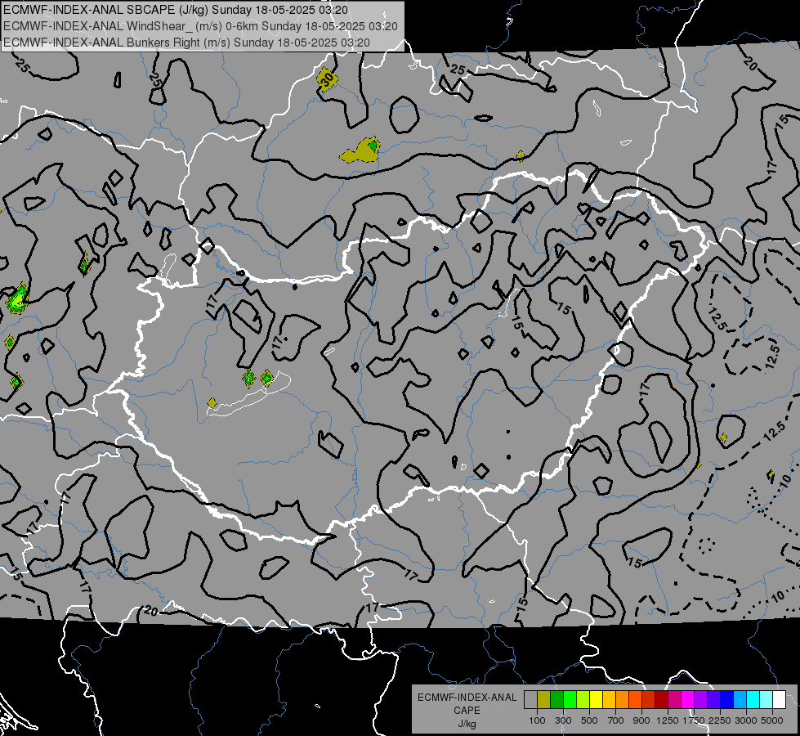Viewport: 800px width, 736px height.
Task: Click the 100 legend value
Action: click(537, 720)
